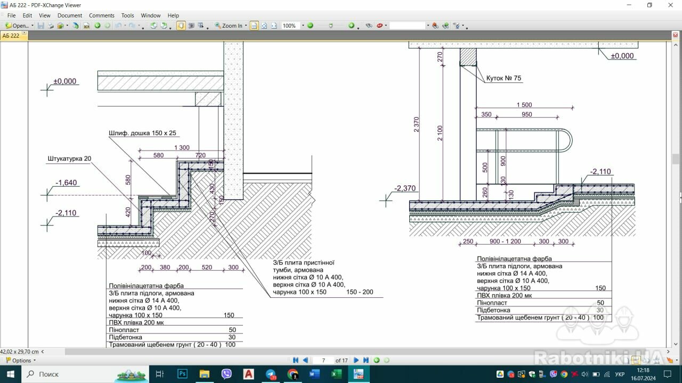Toggle Actual Size view button
The height and width of the screenshot is (383, 682).
coord(254,26)
